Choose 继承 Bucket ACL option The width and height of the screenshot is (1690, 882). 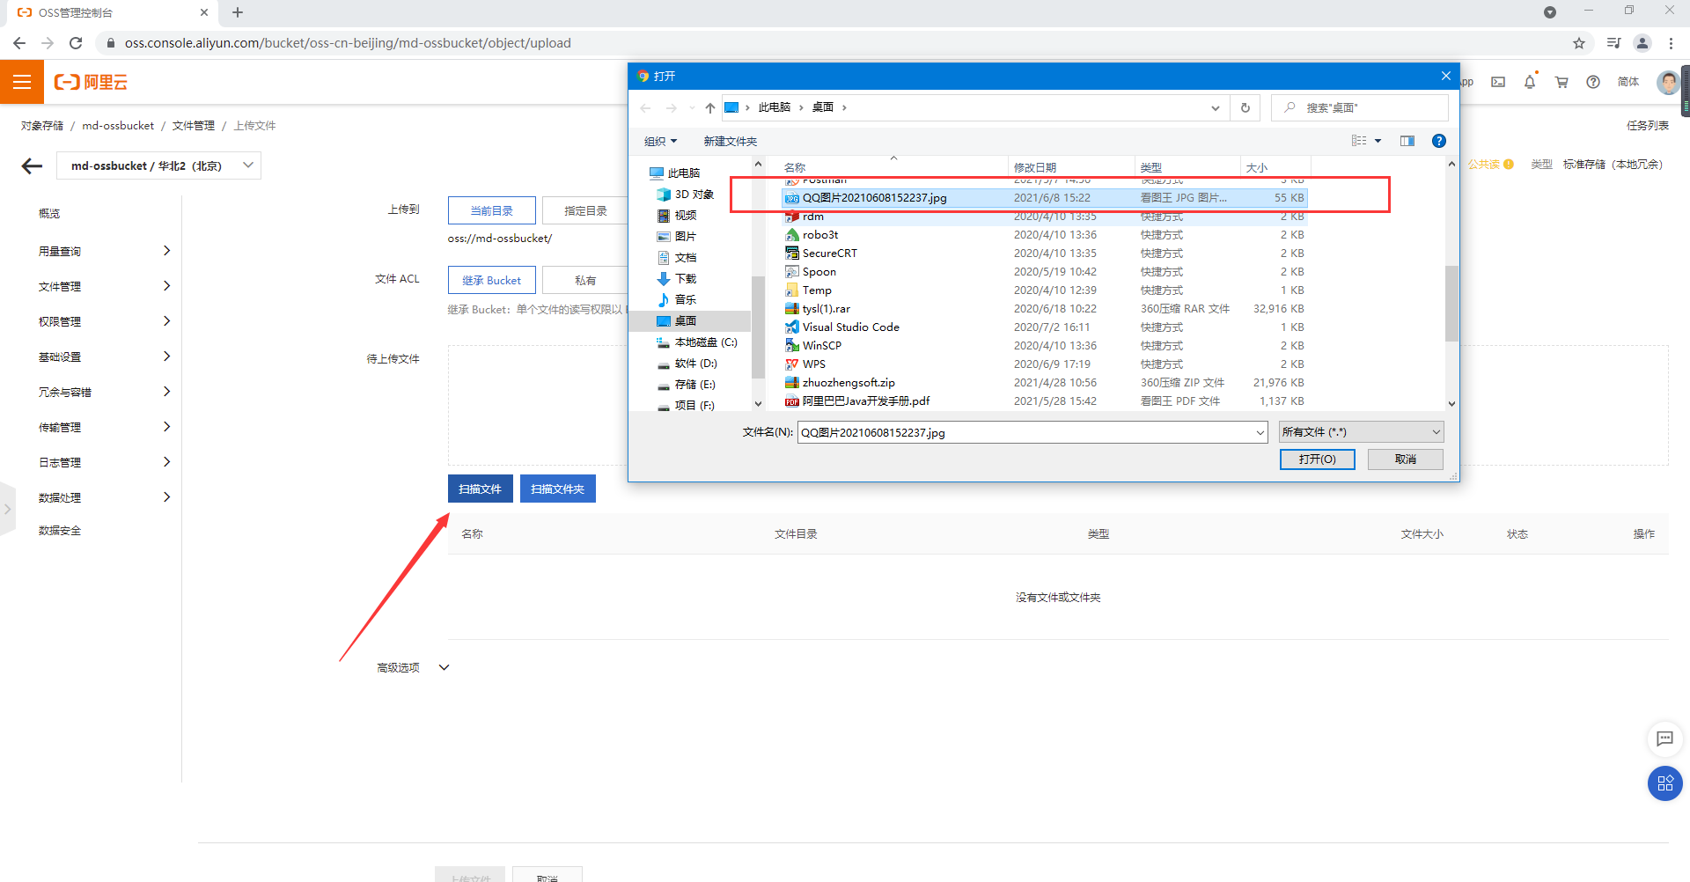(x=491, y=280)
